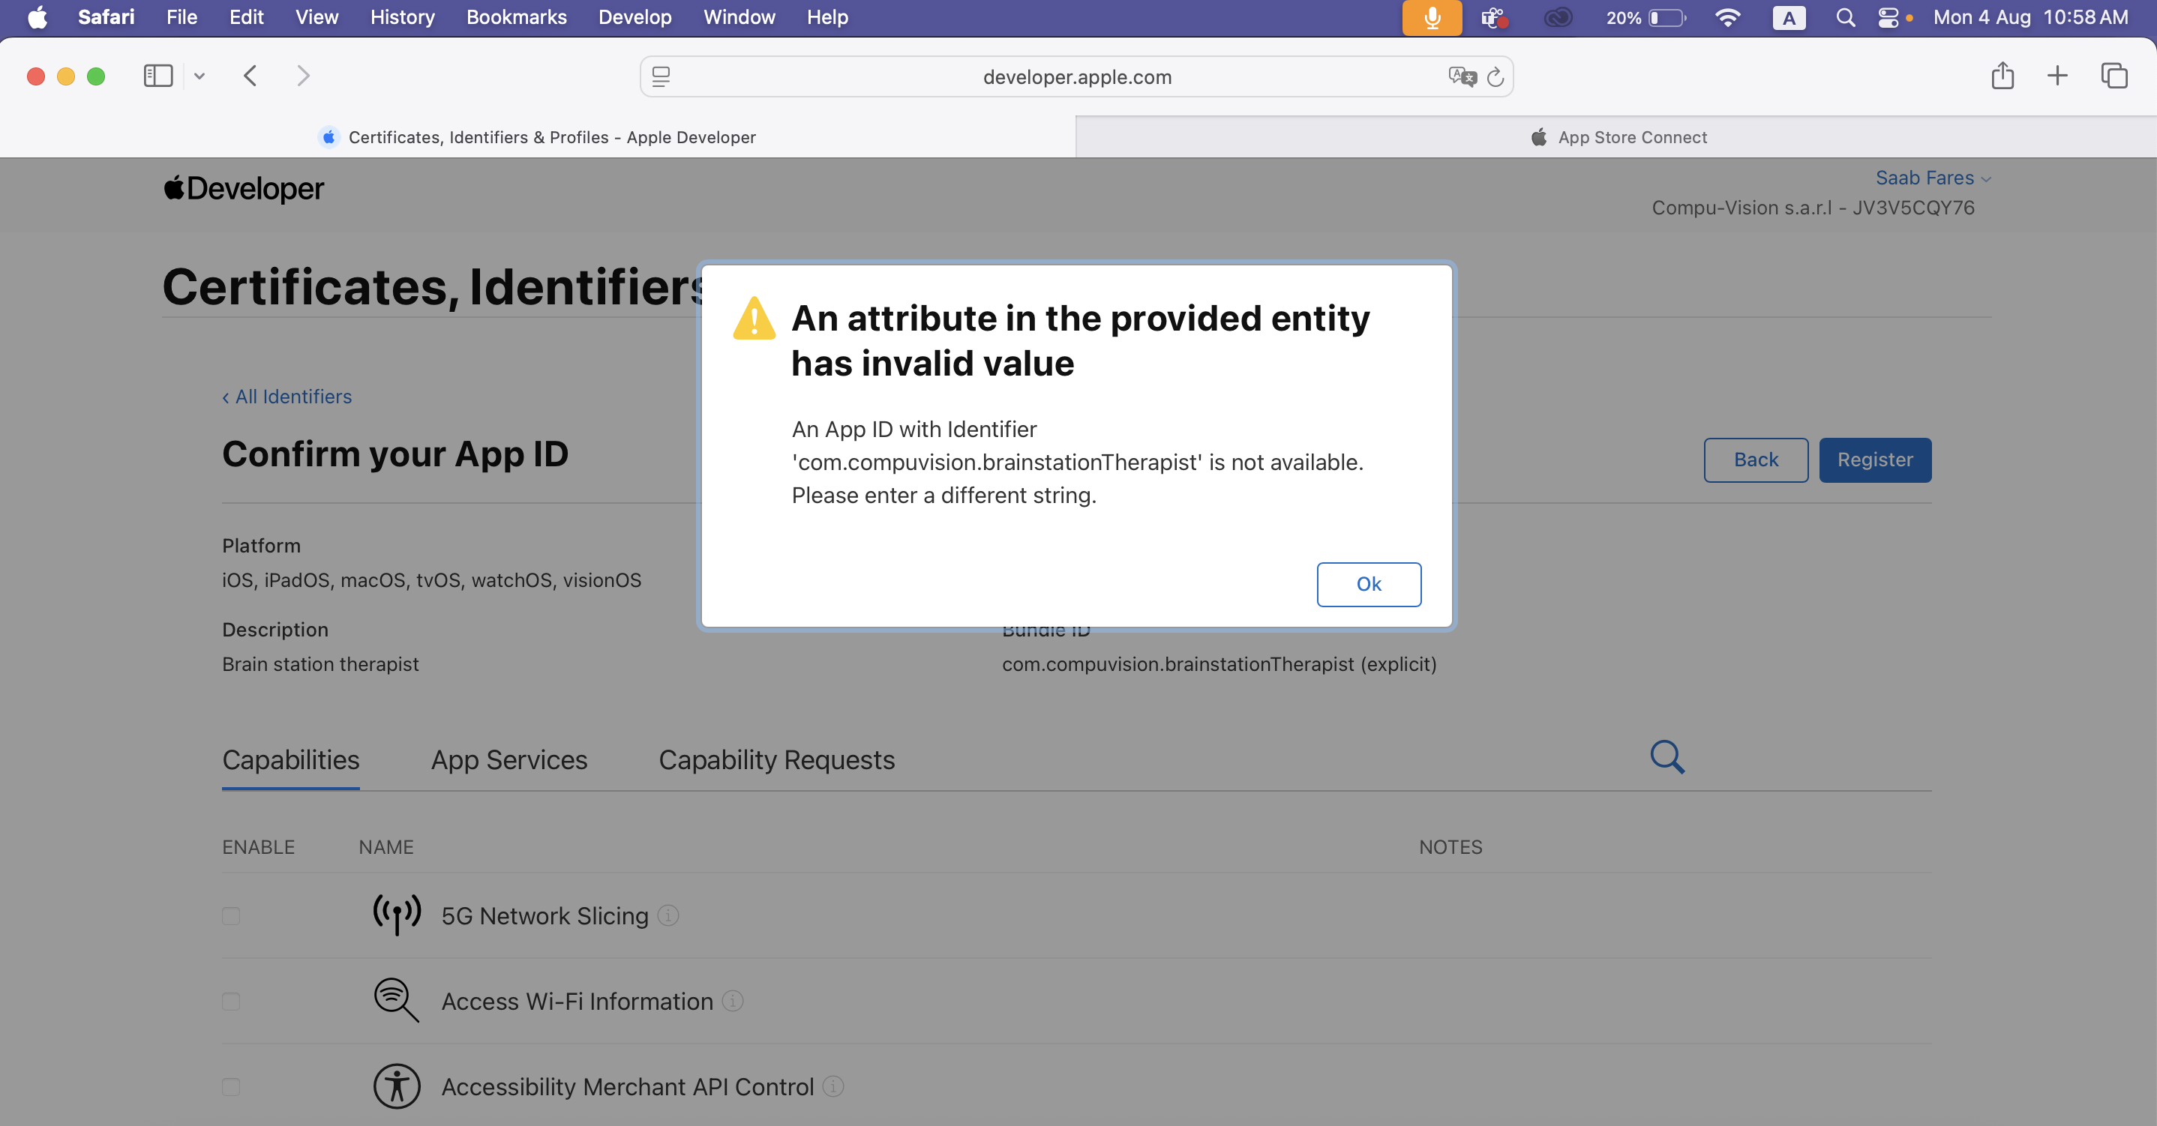Screen dimensions: 2157x1126
Task: Switch to App Services tab
Action: 509,759
